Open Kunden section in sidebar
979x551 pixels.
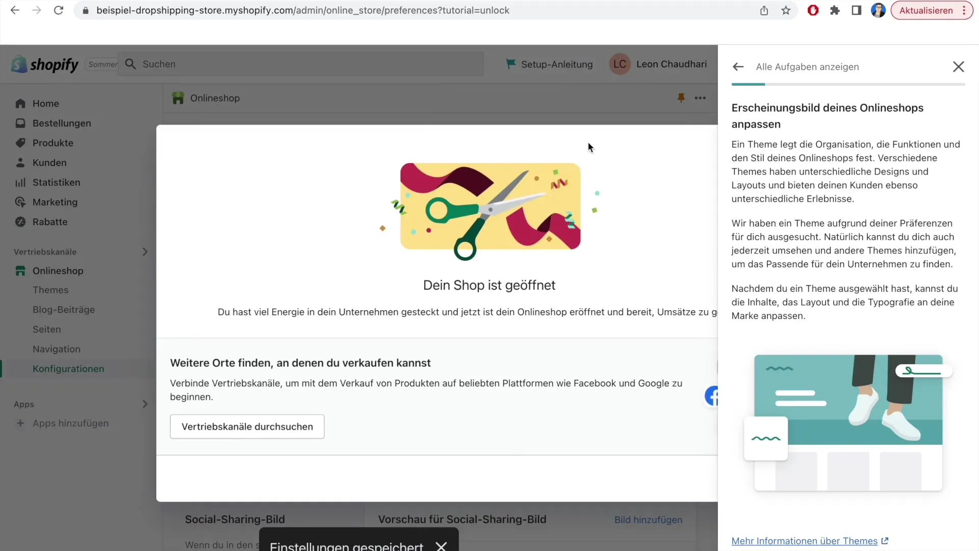click(x=49, y=162)
